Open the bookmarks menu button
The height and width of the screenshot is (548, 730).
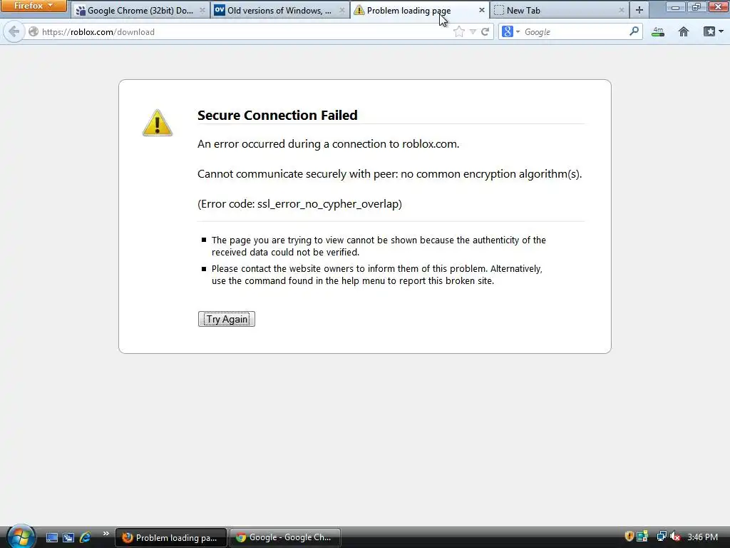pos(709,31)
